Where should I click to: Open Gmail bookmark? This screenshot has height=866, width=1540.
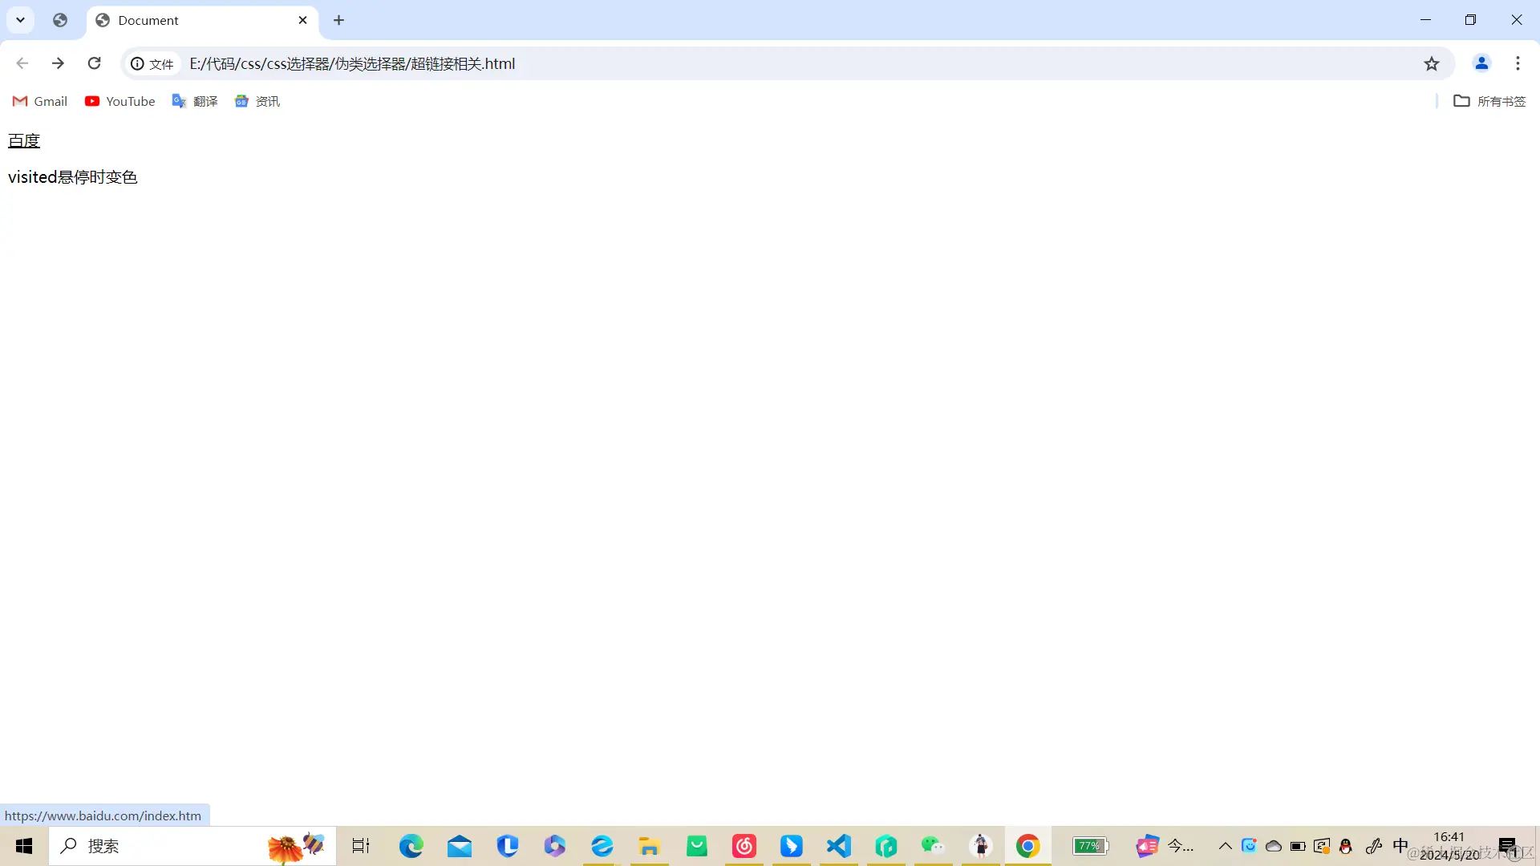click(x=40, y=101)
